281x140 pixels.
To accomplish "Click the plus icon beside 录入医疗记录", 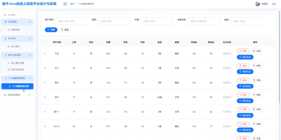I will coord(9,63).
